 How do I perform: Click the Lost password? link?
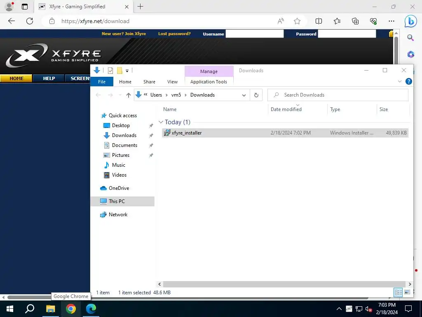[x=174, y=34]
